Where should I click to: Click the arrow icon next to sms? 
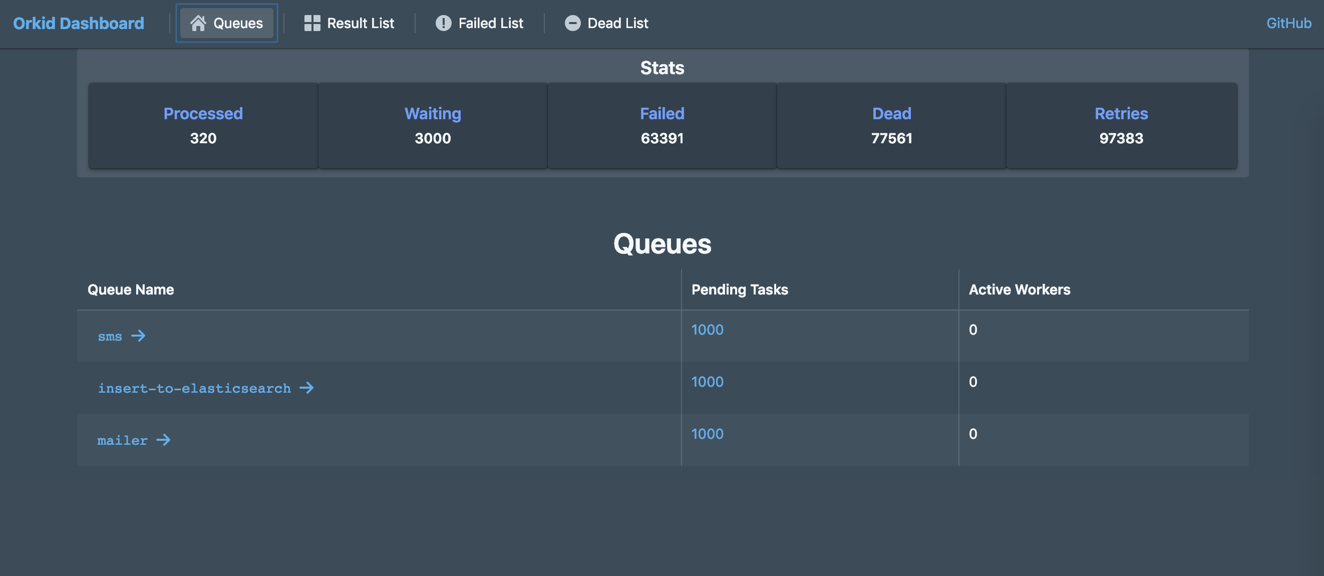tap(138, 336)
